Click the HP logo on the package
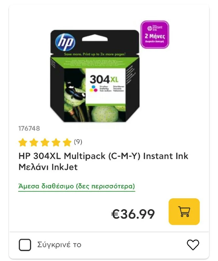This screenshot has width=218, height=261. (65, 42)
